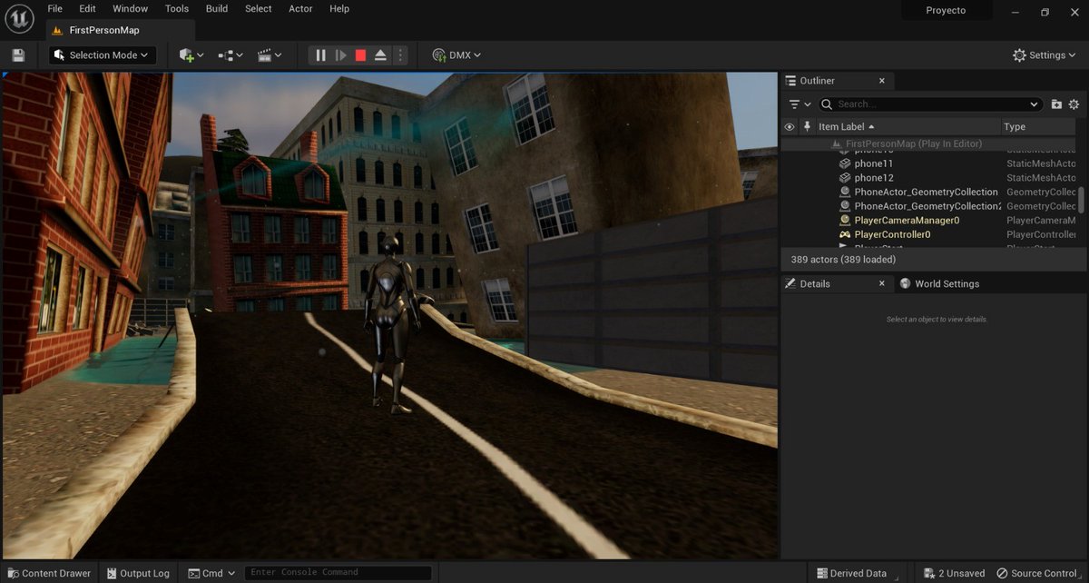Image resolution: width=1089 pixels, height=583 pixels.
Task: Click the frame skip button
Action: click(x=340, y=55)
